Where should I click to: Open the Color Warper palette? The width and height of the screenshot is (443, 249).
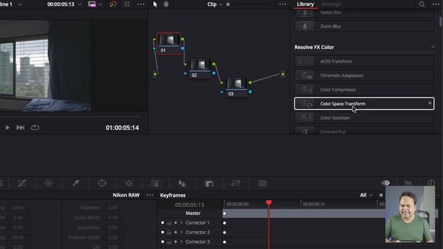[x=48, y=183]
